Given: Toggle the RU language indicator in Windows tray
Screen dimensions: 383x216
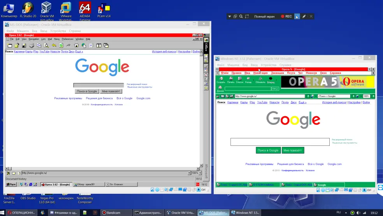Looking at the screenshot, I should coord(339,212).
